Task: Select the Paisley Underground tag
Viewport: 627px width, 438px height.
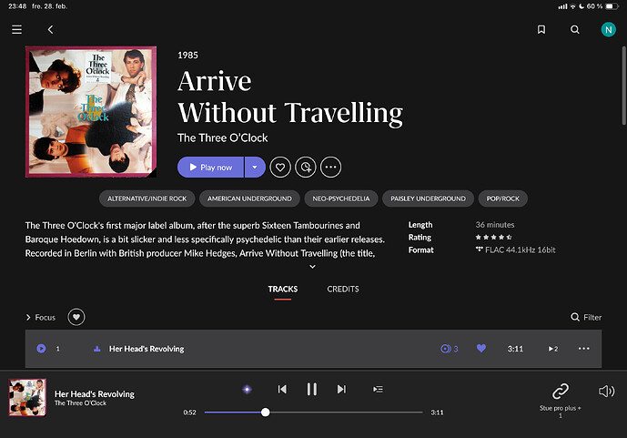Action: point(428,199)
